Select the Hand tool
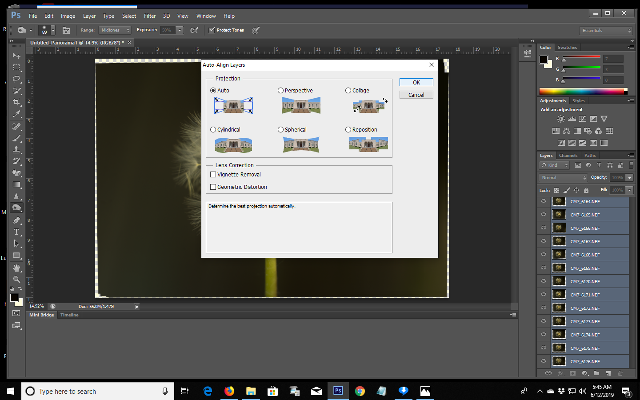The image size is (640, 400). click(16, 268)
